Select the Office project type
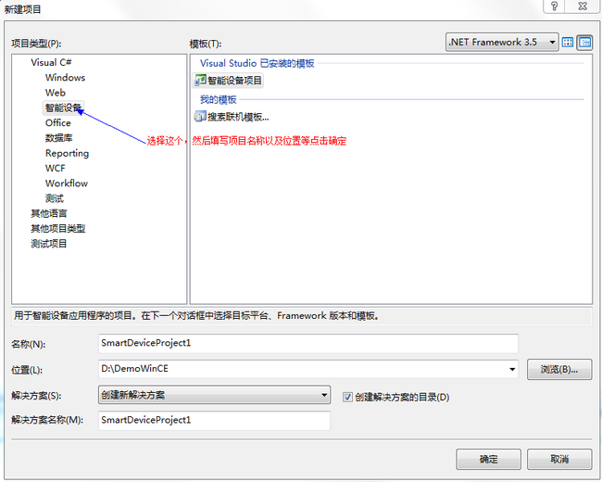The image size is (602, 482). (58, 123)
